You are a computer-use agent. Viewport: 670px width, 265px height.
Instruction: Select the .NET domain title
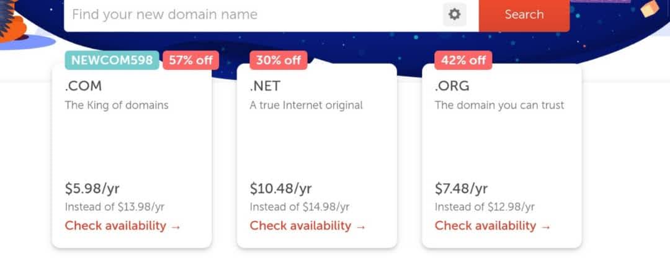click(265, 86)
